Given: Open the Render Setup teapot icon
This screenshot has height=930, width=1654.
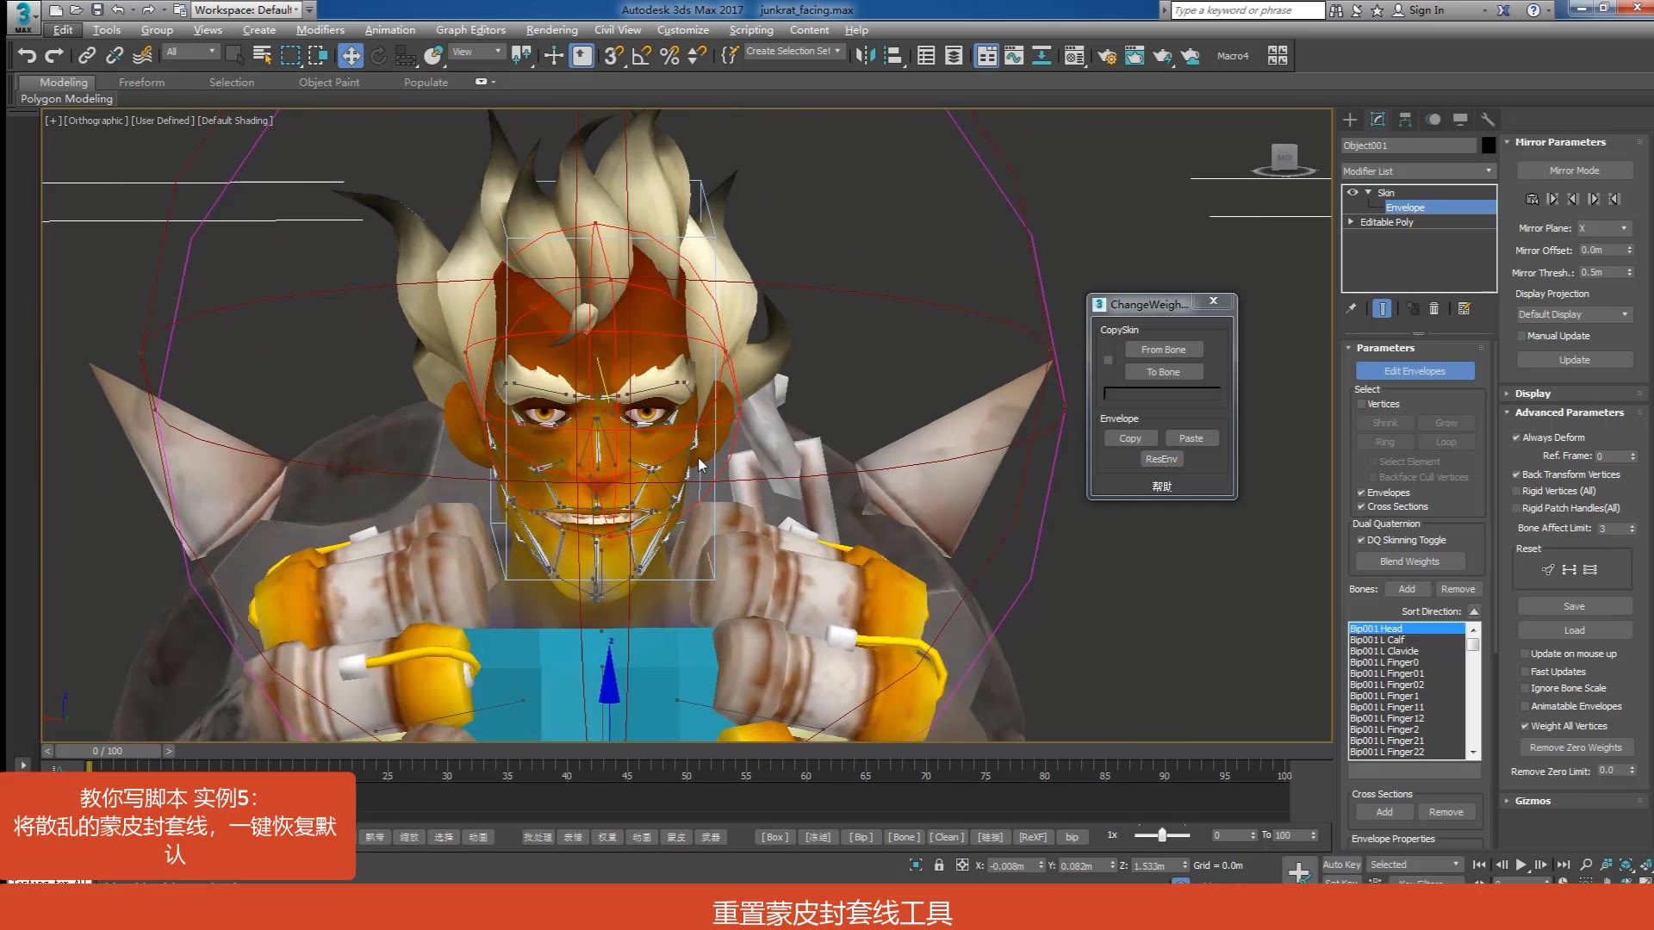Looking at the screenshot, I should click(1107, 56).
